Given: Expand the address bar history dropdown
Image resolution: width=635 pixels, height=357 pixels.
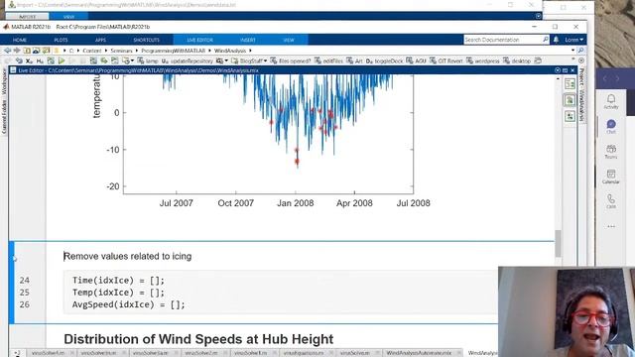Looking at the screenshot, I should 572,51.
